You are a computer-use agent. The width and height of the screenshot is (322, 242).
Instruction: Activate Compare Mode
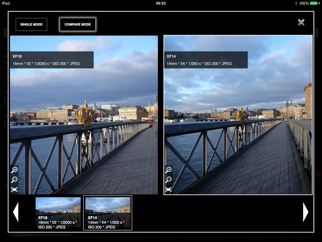pyautogui.click(x=78, y=24)
